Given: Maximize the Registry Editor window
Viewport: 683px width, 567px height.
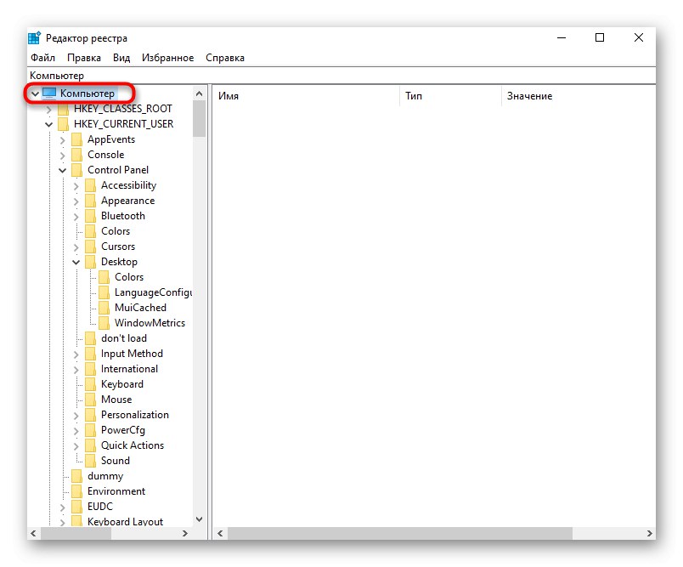Looking at the screenshot, I should point(600,38).
